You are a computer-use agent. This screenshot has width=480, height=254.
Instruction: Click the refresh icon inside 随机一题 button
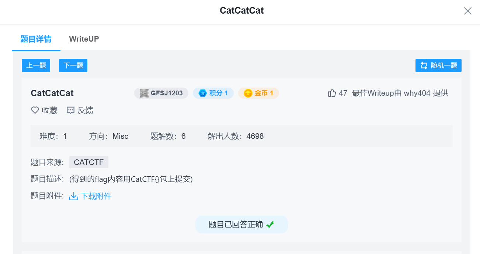[425, 65]
